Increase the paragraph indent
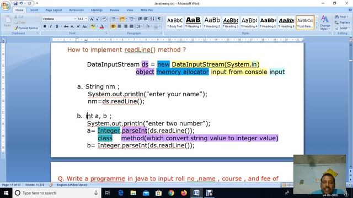 [146, 19]
